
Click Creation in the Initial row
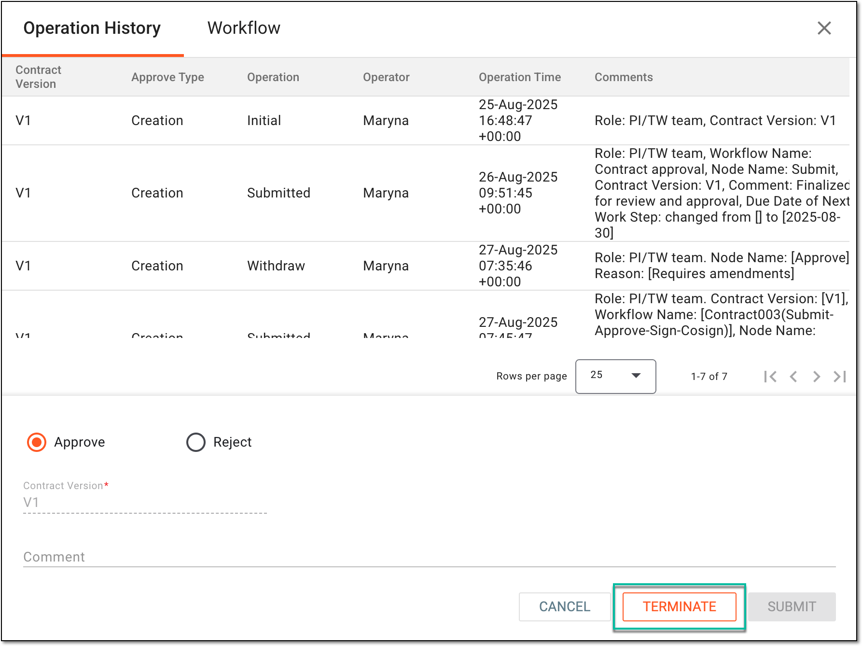pos(157,120)
